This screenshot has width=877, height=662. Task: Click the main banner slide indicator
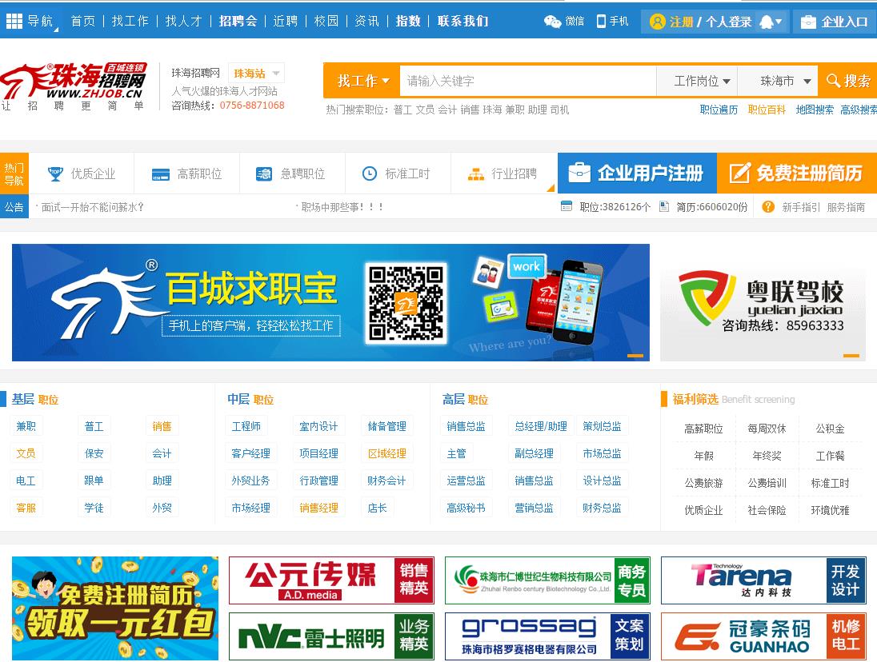(x=635, y=355)
